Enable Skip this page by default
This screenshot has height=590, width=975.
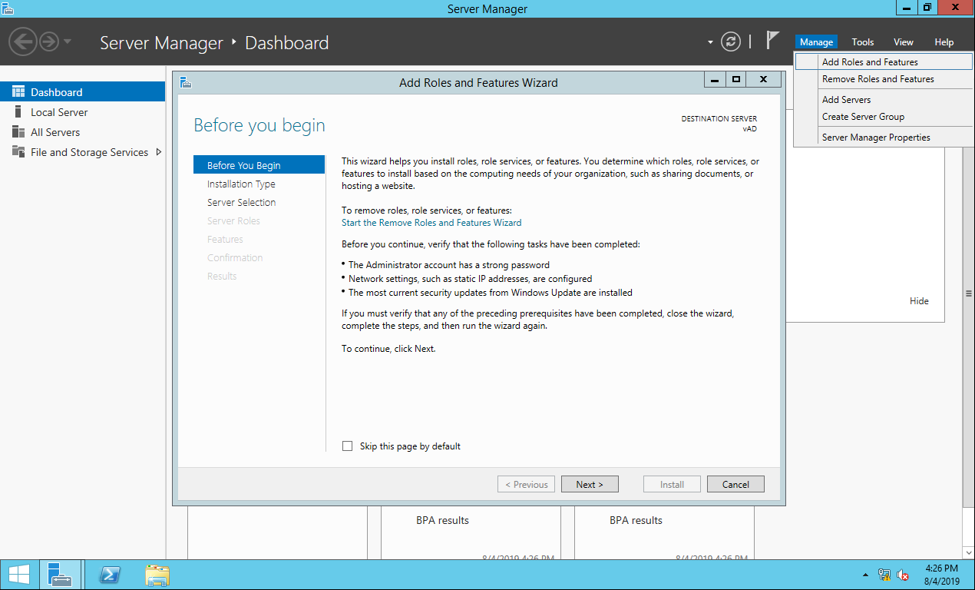coord(348,446)
